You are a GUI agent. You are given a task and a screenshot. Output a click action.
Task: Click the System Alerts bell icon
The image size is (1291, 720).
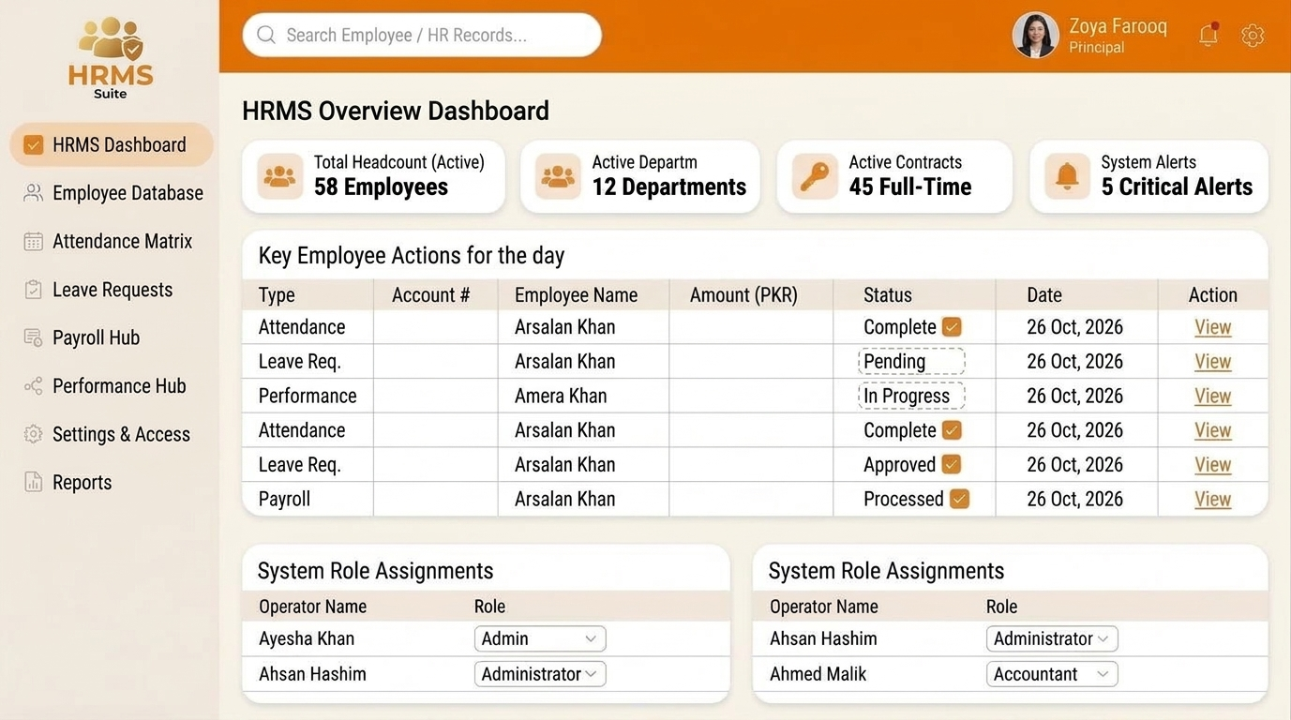pyautogui.click(x=1067, y=176)
